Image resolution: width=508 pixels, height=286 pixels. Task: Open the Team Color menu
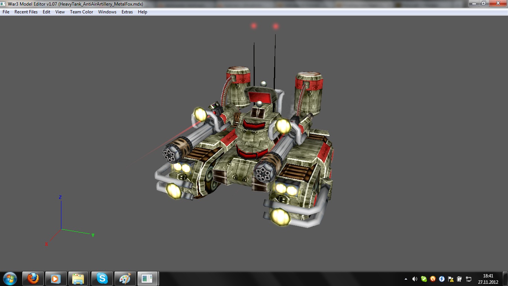click(81, 12)
